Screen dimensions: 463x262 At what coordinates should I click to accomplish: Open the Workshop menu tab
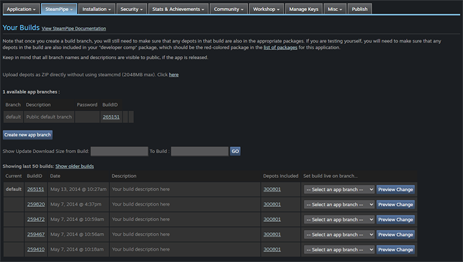[266, 9]
